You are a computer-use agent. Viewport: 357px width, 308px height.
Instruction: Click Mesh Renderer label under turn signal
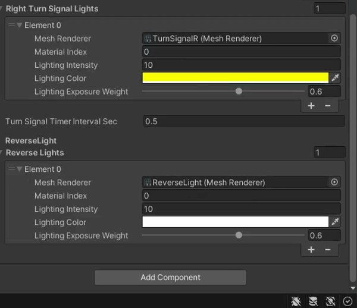(x=62, y=39)
